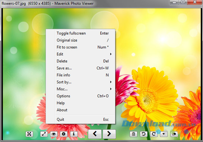Go to the next image
The width and height of the screenshot is (203, 142).
coord(109,134)
